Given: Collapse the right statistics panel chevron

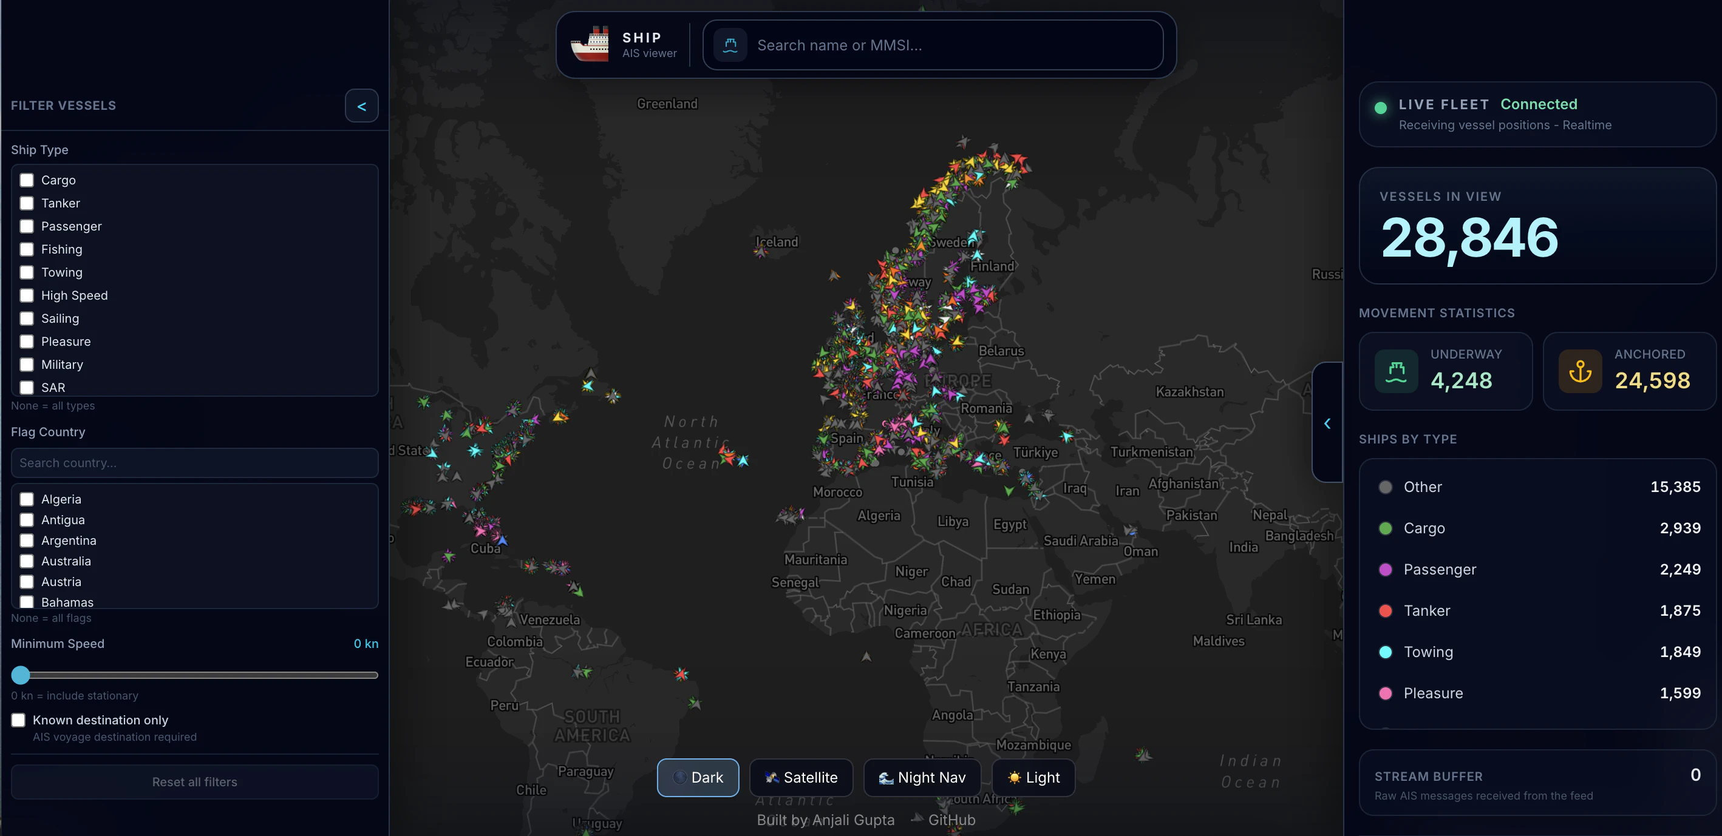Looking at the screenshot, I should click(x=1327, y=423).
